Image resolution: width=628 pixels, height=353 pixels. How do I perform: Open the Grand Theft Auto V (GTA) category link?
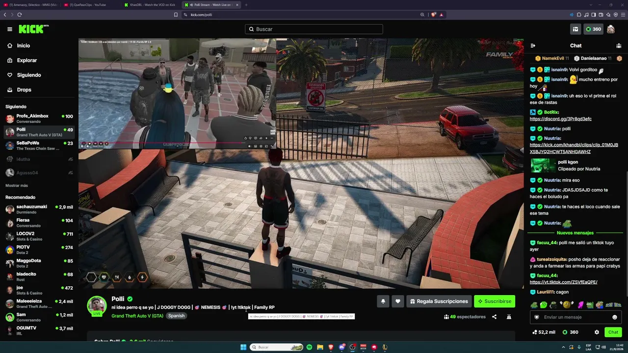(137, 316)
